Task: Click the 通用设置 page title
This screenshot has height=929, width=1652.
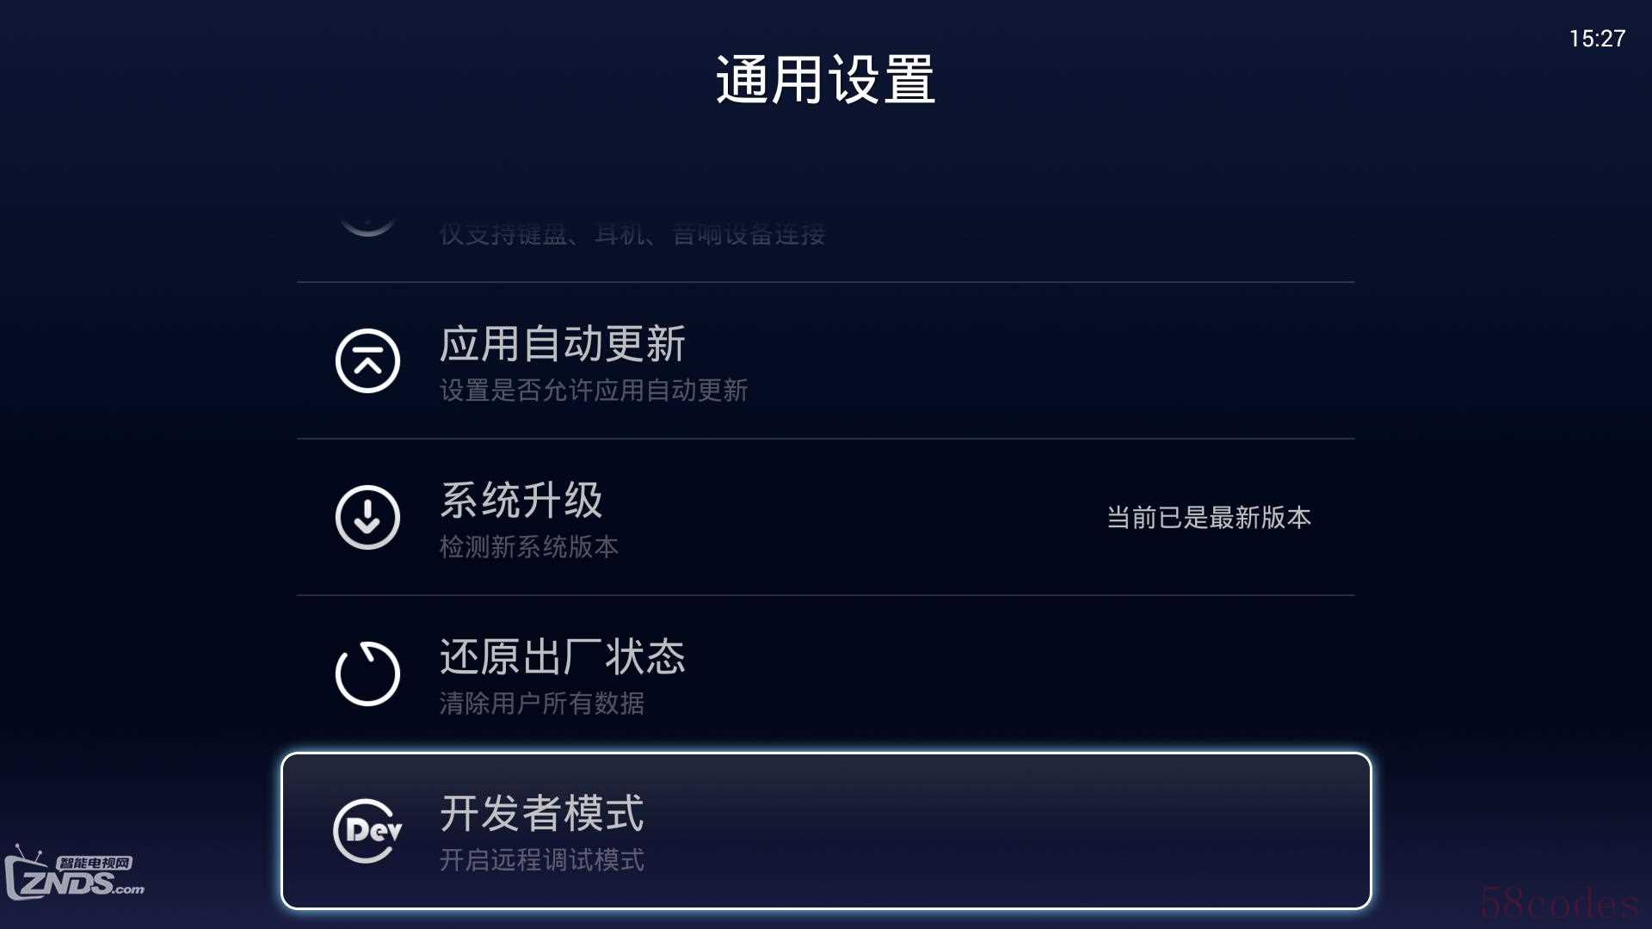Action: click(826, 80)
